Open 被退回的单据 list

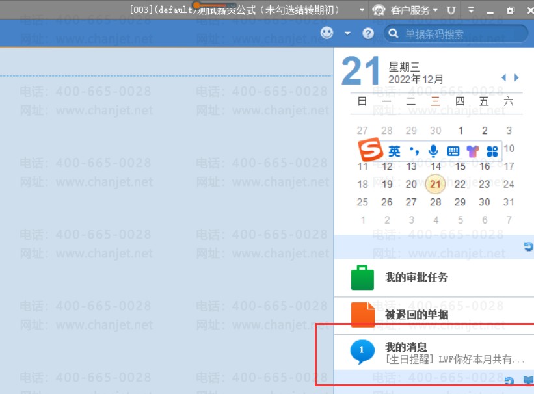point(416,315)
